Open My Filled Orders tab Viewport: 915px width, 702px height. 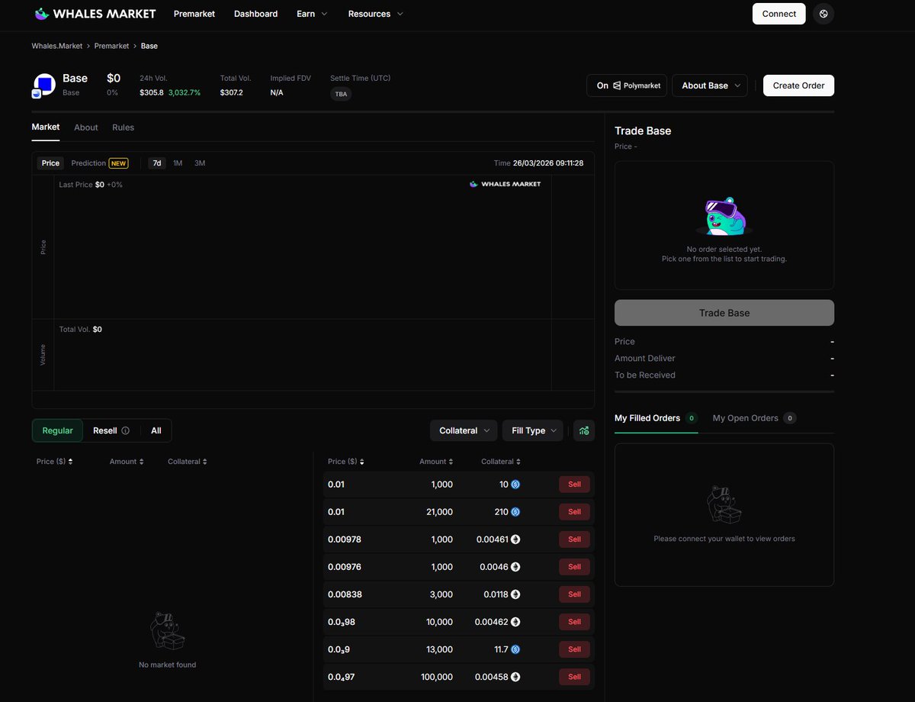point(656,418)
